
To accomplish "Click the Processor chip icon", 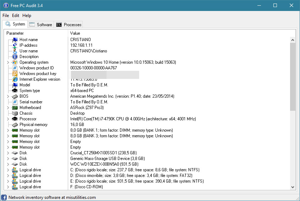I will 15,119.
